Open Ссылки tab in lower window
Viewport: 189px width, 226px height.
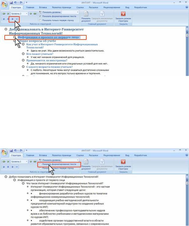pos(80,155)
